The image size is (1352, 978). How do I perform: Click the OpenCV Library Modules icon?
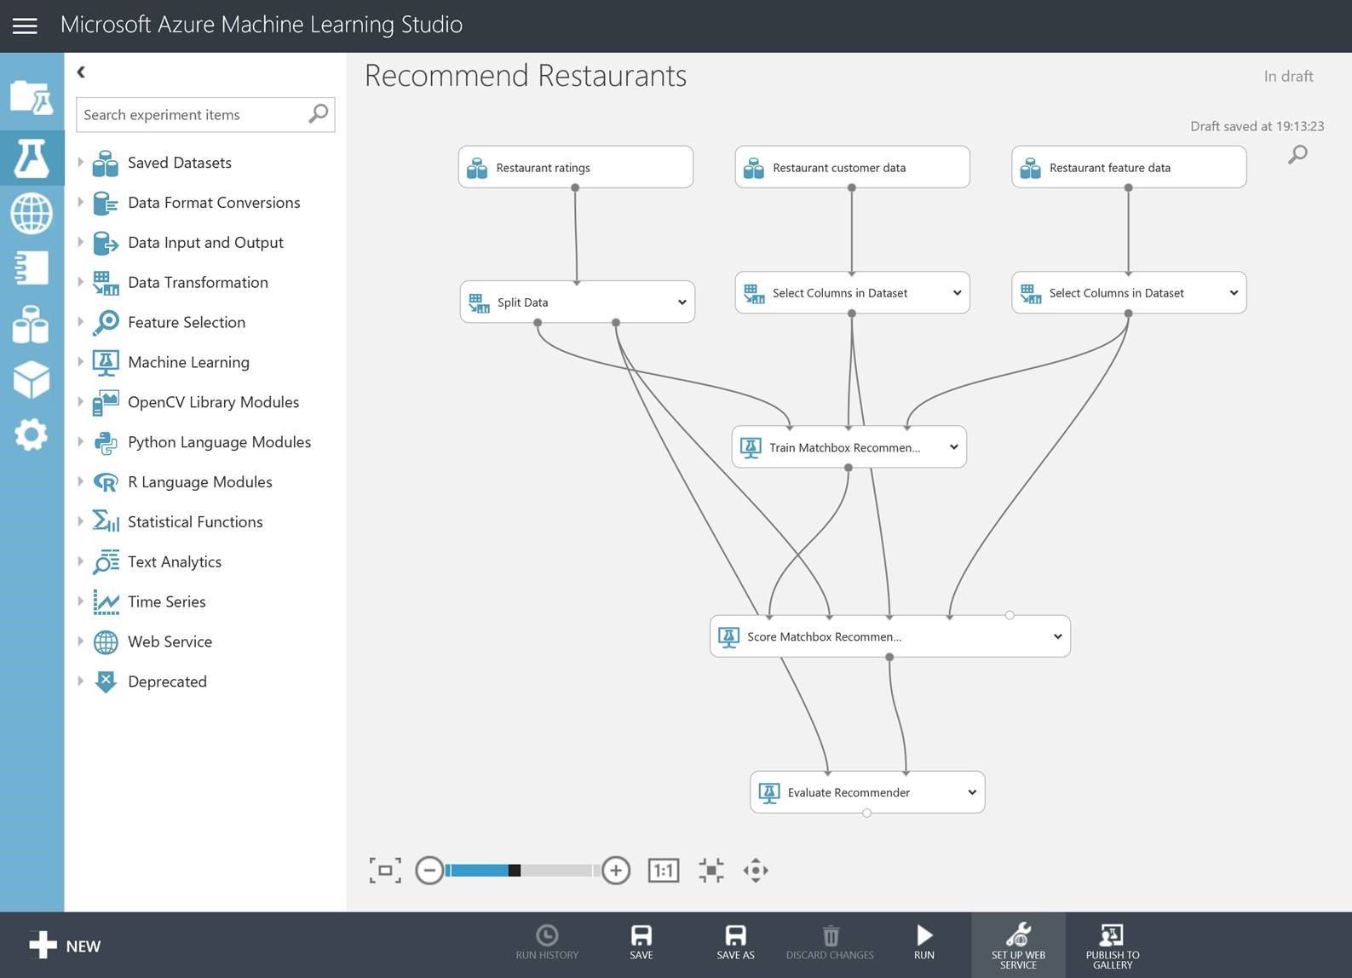pos(106,402)
